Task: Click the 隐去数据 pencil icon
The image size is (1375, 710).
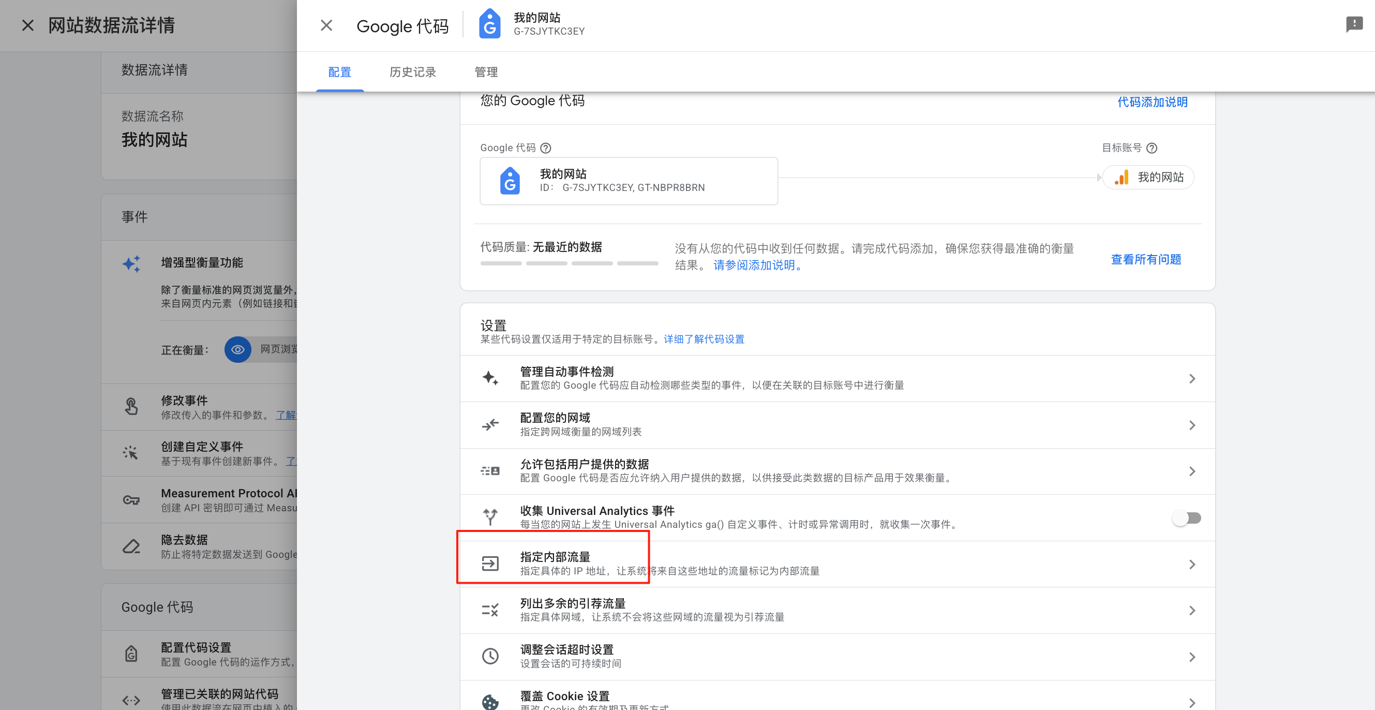Action: tap(131, 546)
